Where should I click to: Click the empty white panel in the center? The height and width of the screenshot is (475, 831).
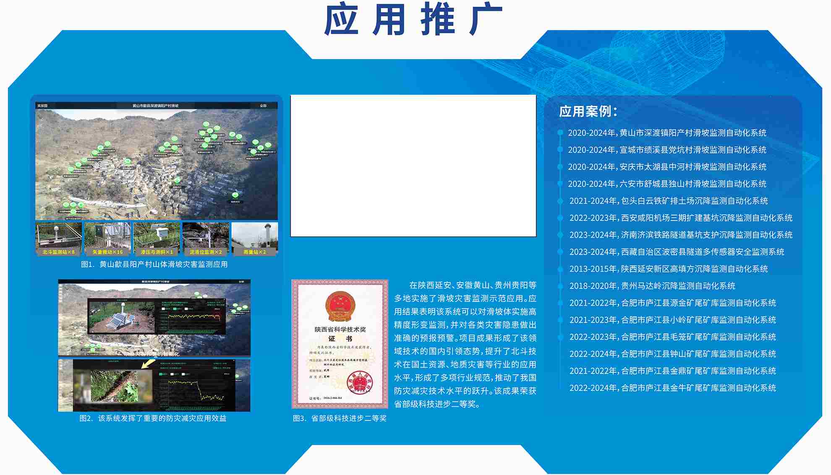pyautogui.click(x=413, y=166)
